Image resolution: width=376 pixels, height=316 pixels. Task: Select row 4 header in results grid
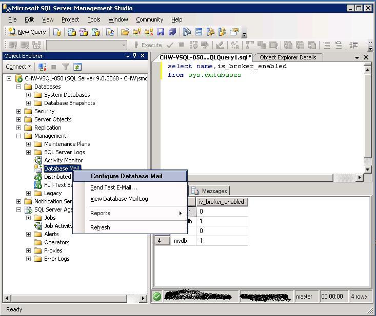(162, 241)
